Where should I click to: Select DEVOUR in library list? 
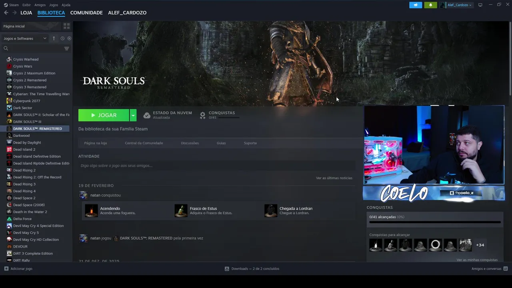[20, 246]
